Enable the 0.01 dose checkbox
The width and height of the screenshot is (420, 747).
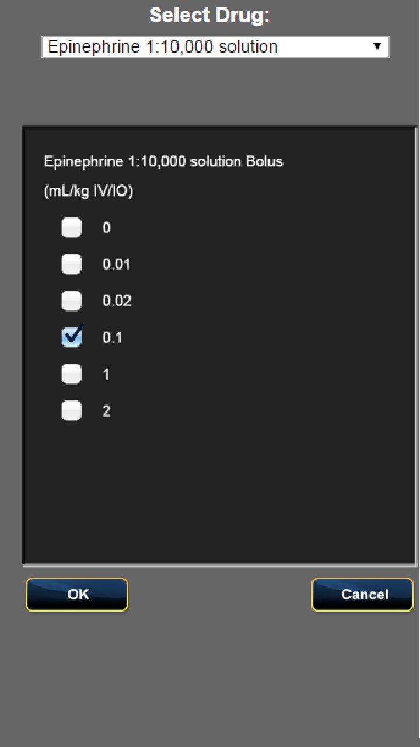72,264
